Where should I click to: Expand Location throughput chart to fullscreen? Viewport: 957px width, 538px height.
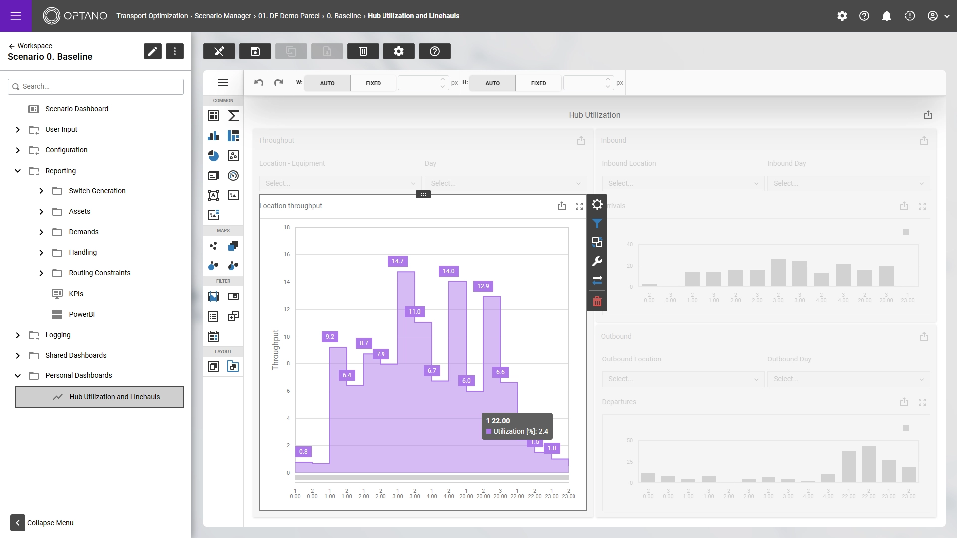click(x=579, y=206)
